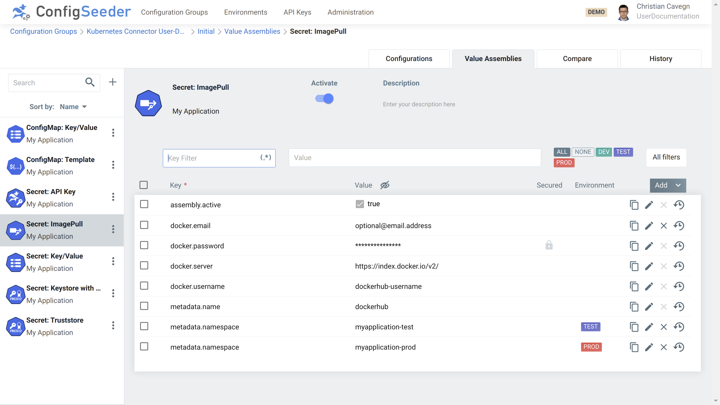Expand the Add button dropdown
Image resolution: width=720 pixels, height=405 pixels.
(x=679, y=185)
